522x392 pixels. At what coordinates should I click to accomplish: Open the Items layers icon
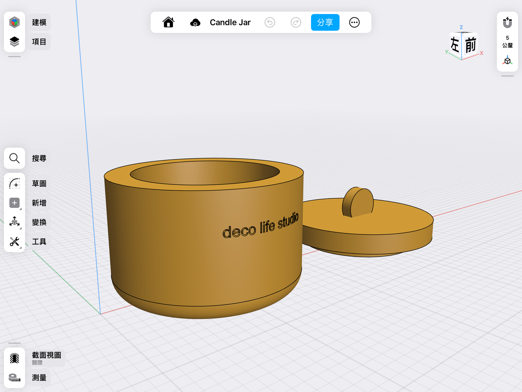click(x=14, y=42)
